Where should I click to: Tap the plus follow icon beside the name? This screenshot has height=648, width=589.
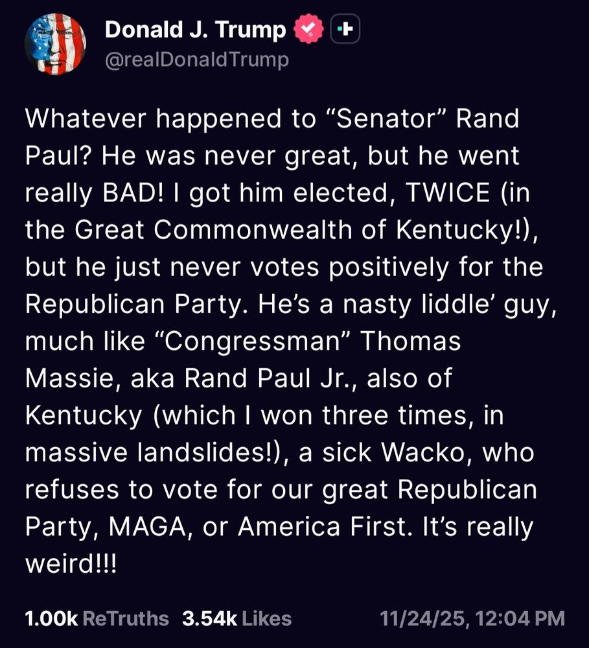(x=345, y=29)
